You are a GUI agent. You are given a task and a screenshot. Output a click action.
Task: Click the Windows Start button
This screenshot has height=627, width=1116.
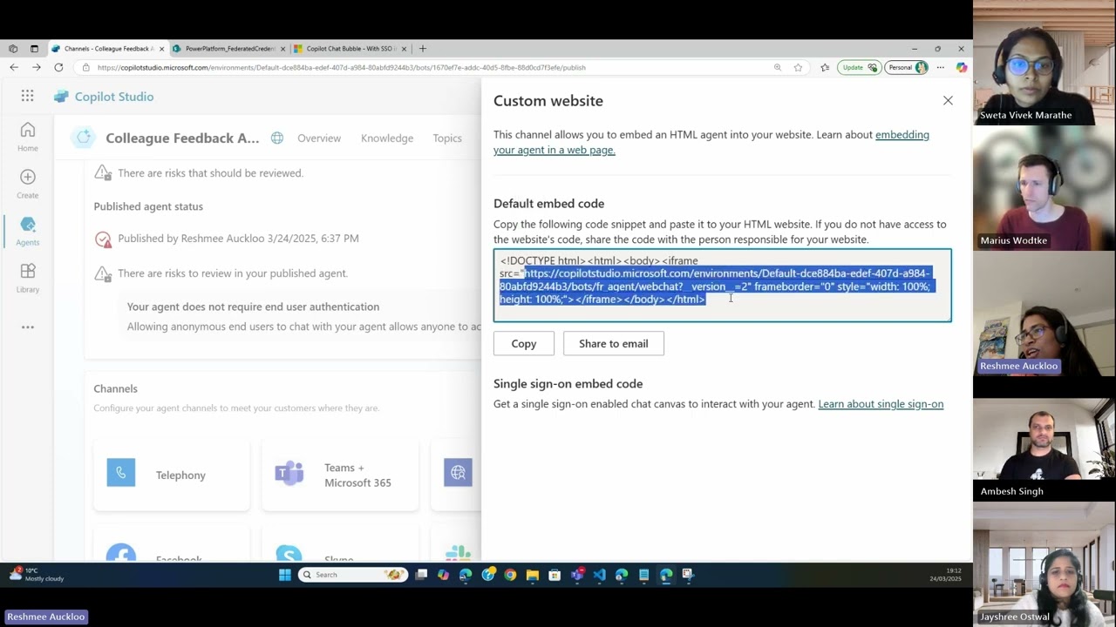[284, 575]
